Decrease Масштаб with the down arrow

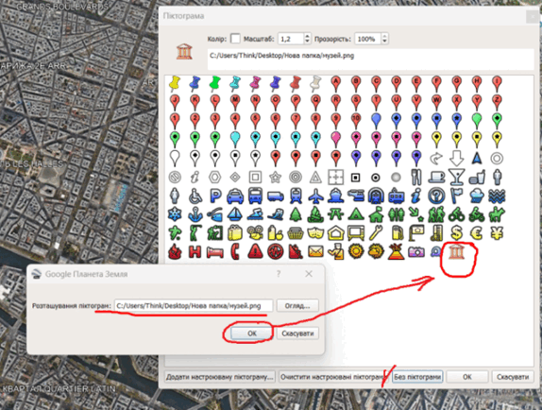307,42
